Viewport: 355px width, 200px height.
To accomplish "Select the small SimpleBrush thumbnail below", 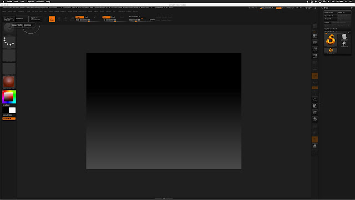I will [x=331, y=51].
